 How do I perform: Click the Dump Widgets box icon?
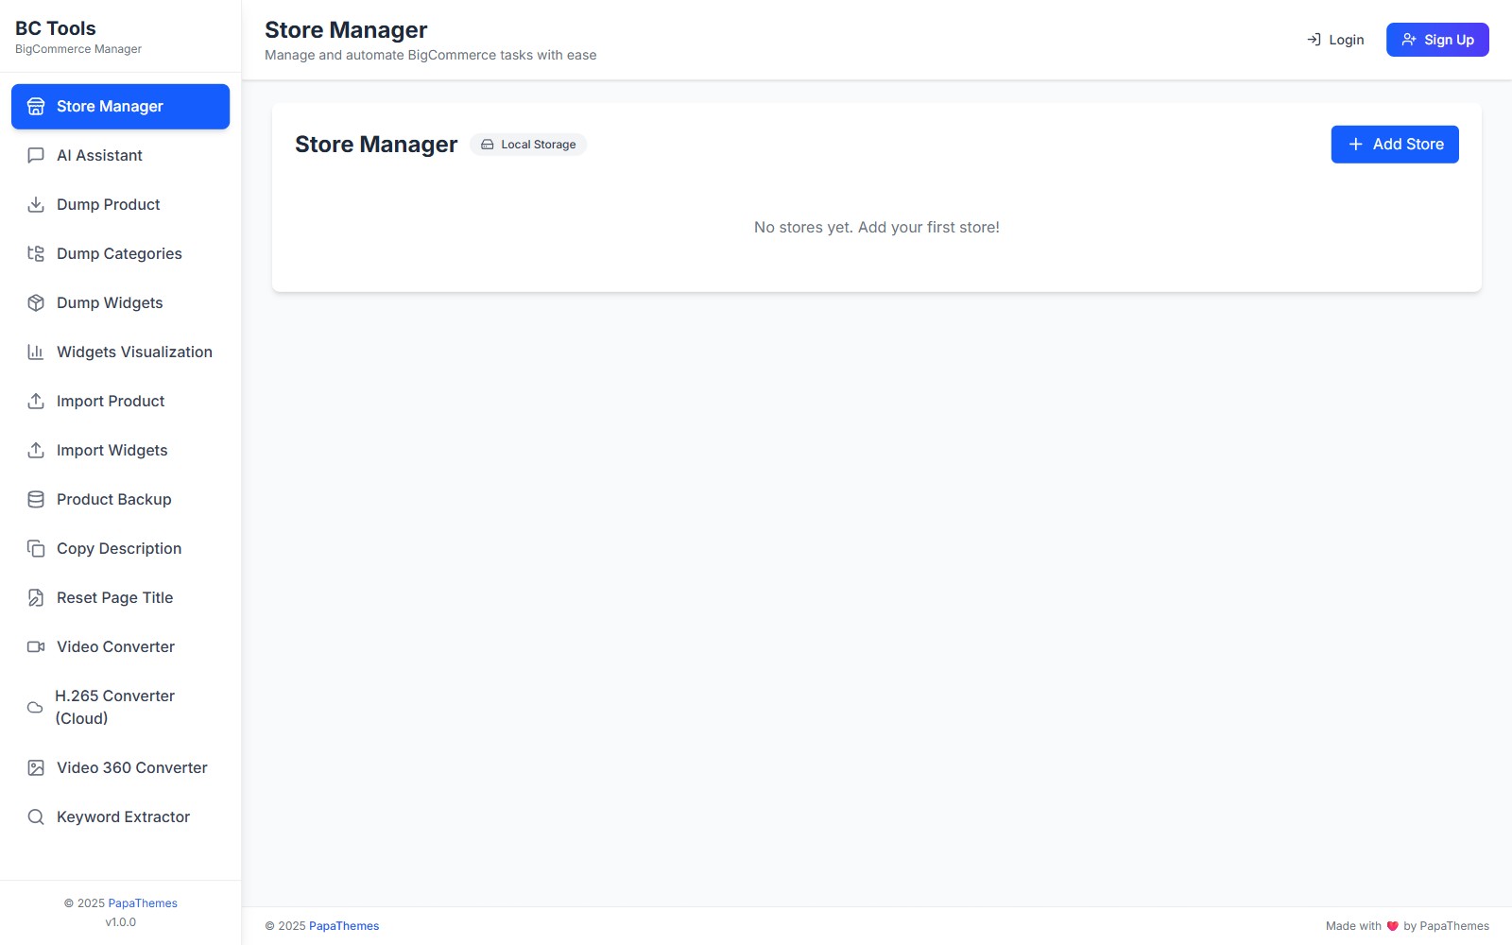click(36, 303)
